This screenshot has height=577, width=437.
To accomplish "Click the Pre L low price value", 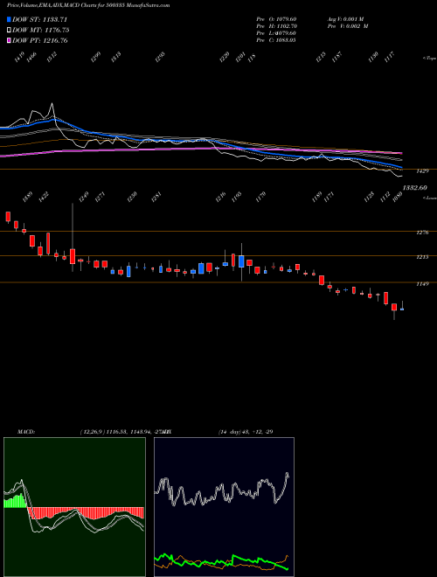I will pyautogui.click(x=288, y=33).
